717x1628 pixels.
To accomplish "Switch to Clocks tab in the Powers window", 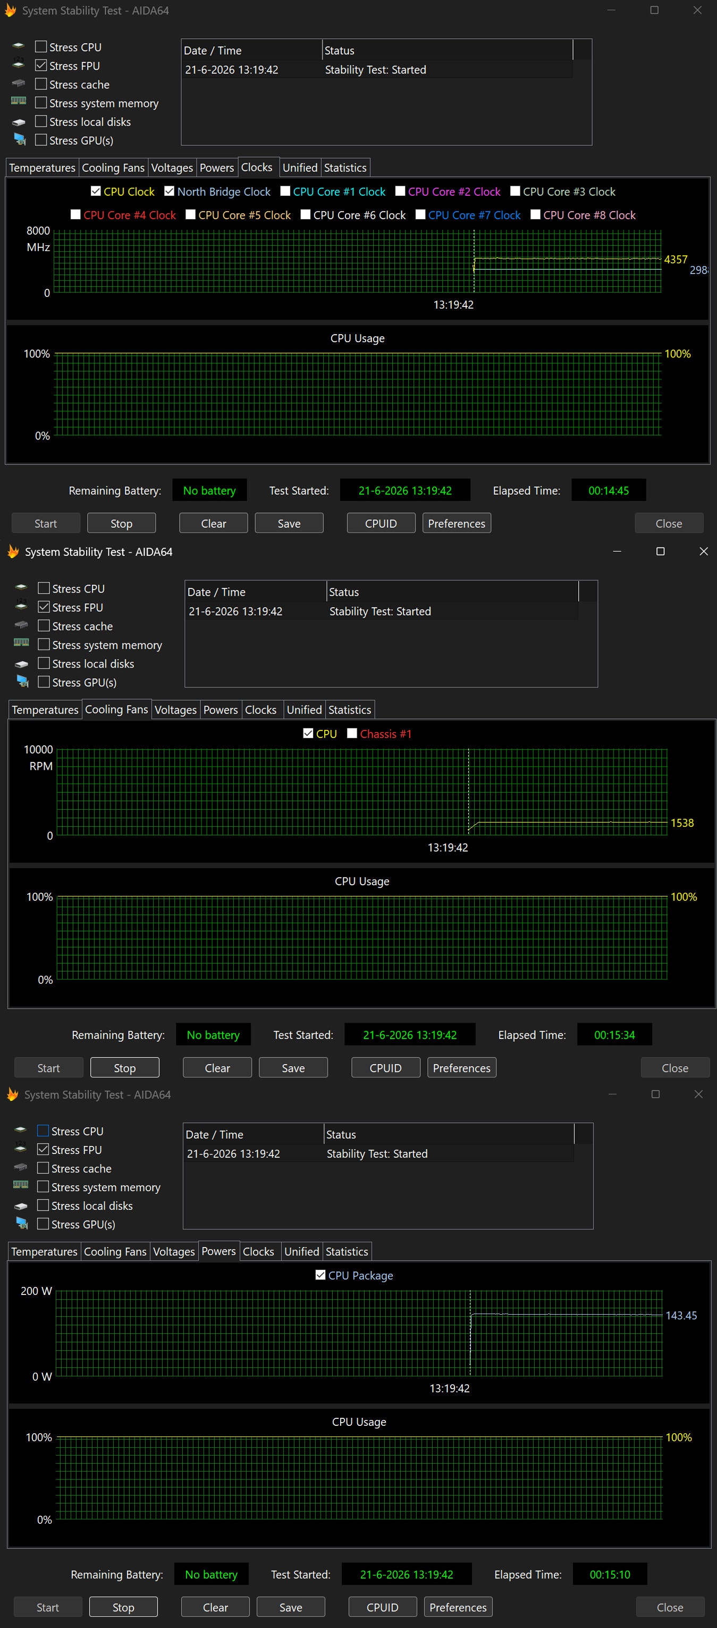I will pos(259,1251).
